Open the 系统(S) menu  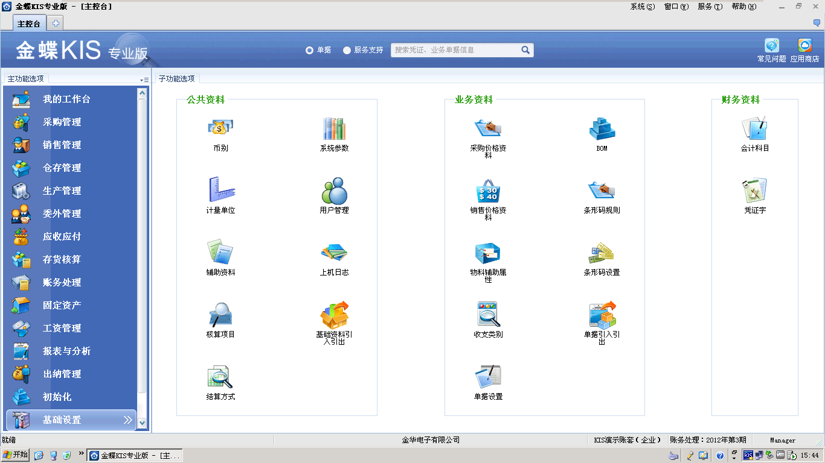(642, 7)
